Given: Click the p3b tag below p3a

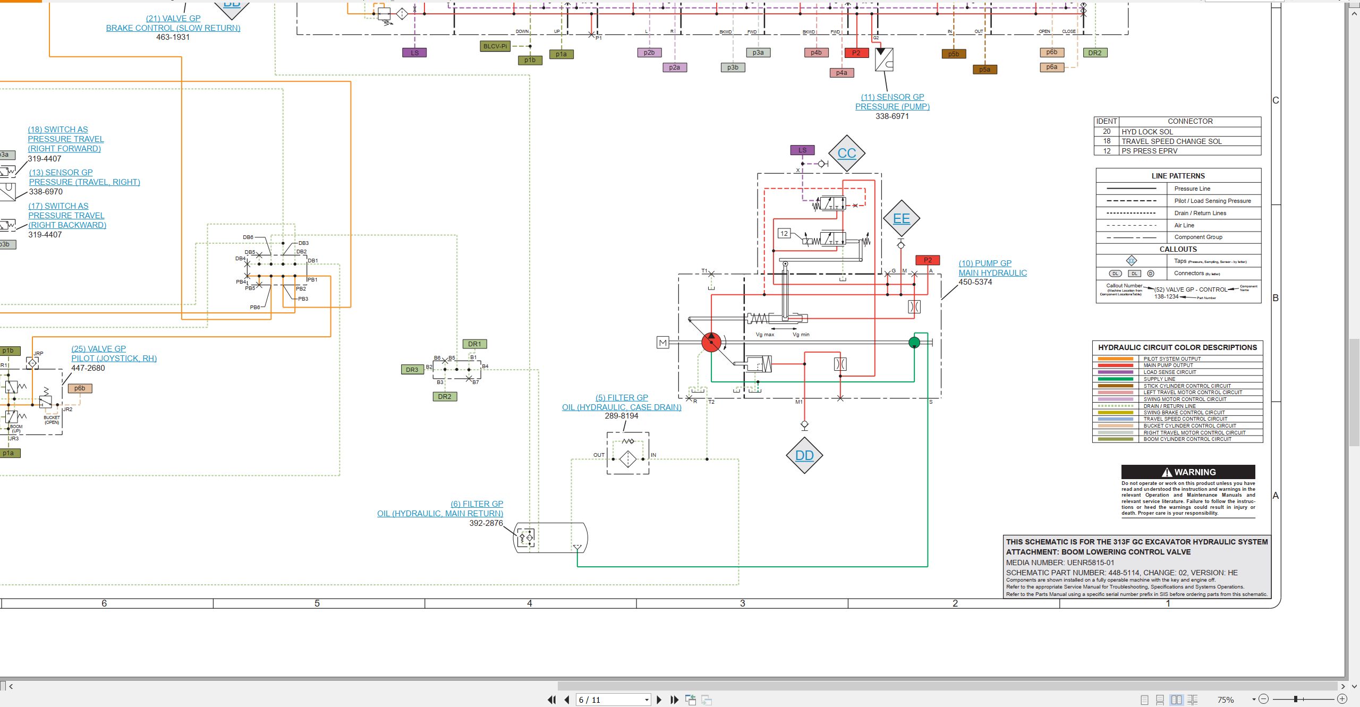Looking at the screenshot, I should pos(733,67).
